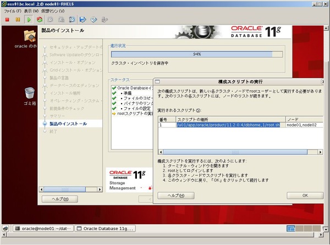Click the 94% installation progress bar
This screenshot has width=330, height=245.
197,54
